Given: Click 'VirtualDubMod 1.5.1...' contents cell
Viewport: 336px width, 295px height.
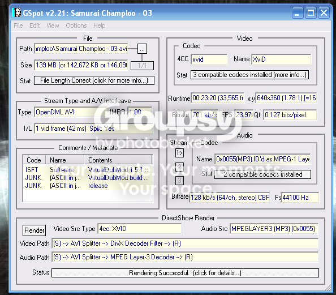Looking at the screenshot, I should pos(118,170).
